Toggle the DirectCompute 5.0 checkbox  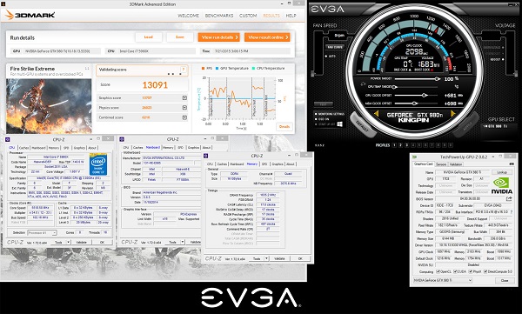[x=485, y=271]
